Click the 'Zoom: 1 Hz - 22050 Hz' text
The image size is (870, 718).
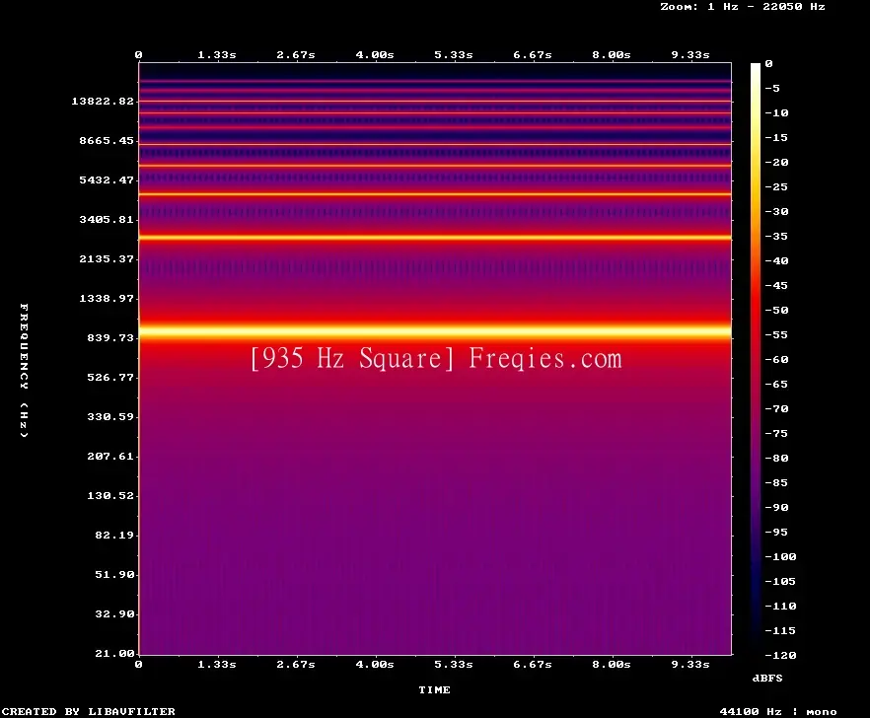tap(743, 7)
